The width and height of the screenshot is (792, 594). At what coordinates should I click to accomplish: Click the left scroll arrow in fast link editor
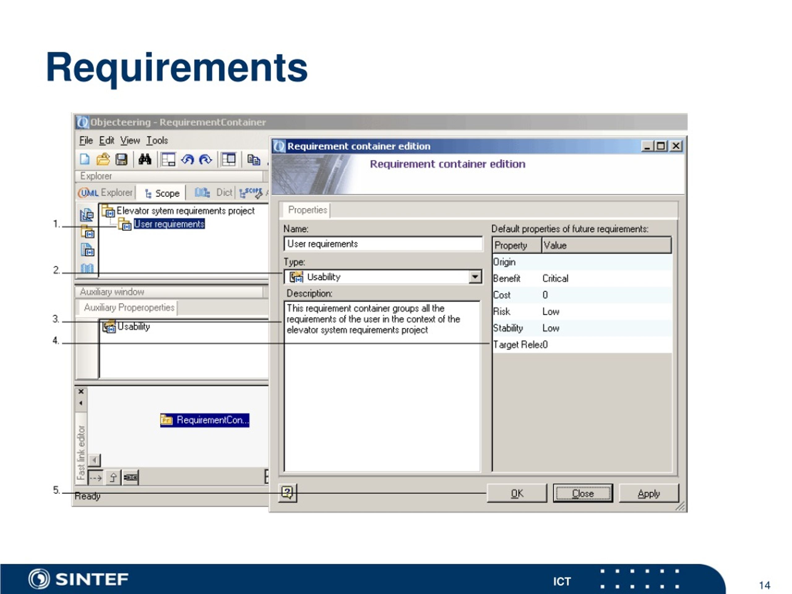tap(95, 460)
